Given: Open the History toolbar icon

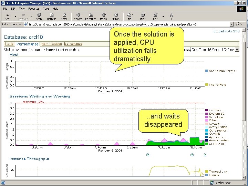Looking at the screenshot, I should click(x=116, y=15).
